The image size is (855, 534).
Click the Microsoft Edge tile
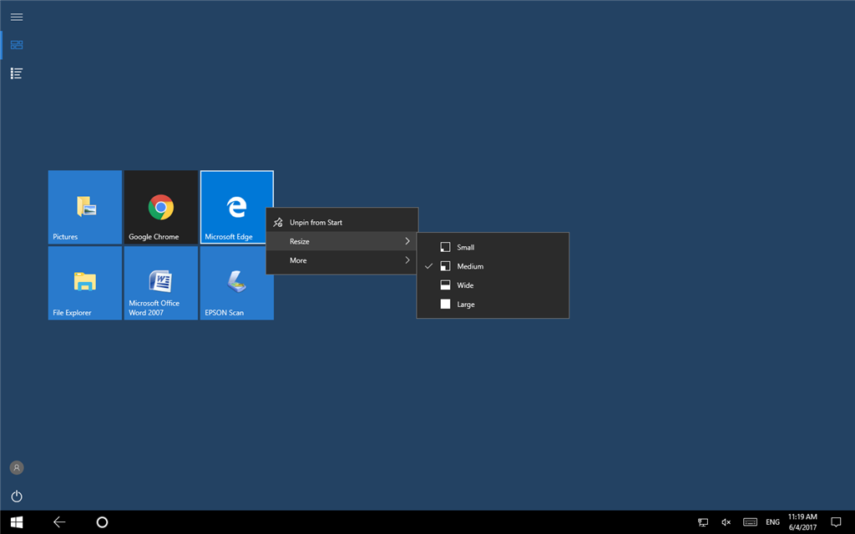[x=236, y=207]
